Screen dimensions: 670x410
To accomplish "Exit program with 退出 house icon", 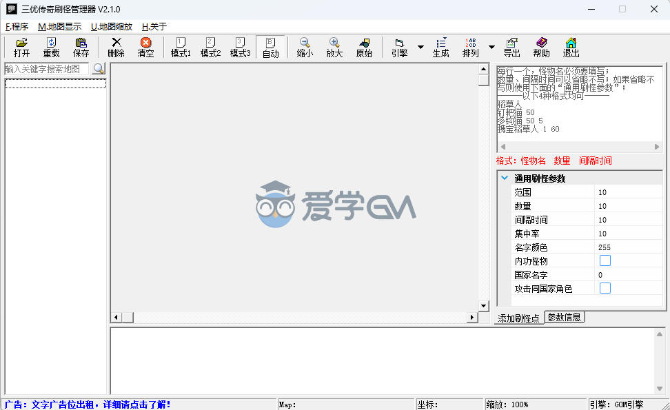I will 571,48.
